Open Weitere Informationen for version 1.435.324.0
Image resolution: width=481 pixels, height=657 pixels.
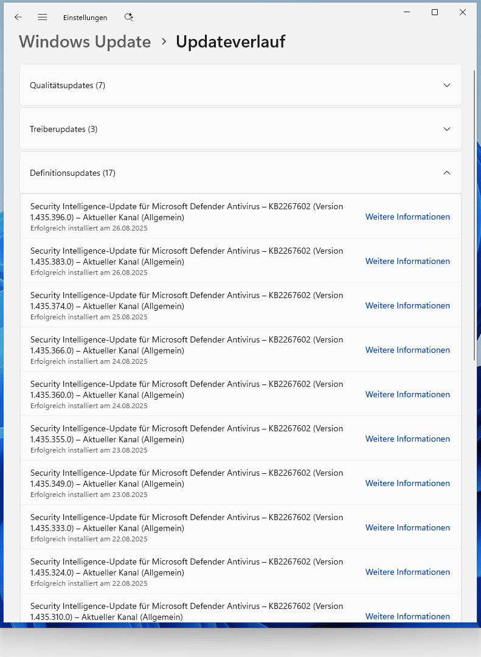(x=407, y=572)
